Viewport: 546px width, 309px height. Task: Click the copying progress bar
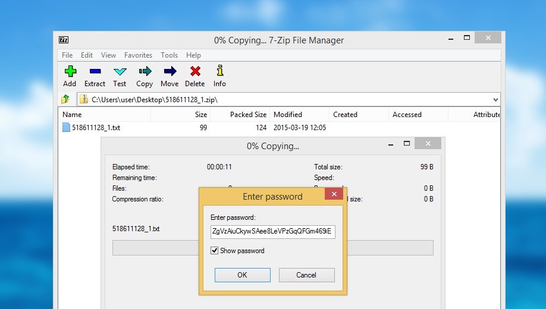272,248
